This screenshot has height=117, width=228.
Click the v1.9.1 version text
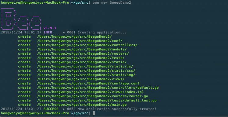pos(50,28)
